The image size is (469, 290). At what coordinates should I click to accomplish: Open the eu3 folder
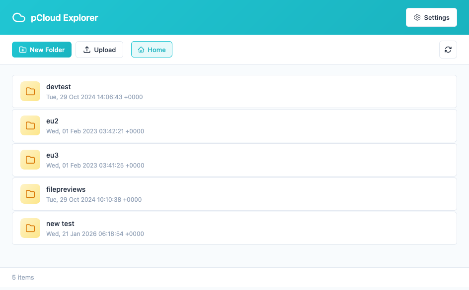(x=199, y=160)
